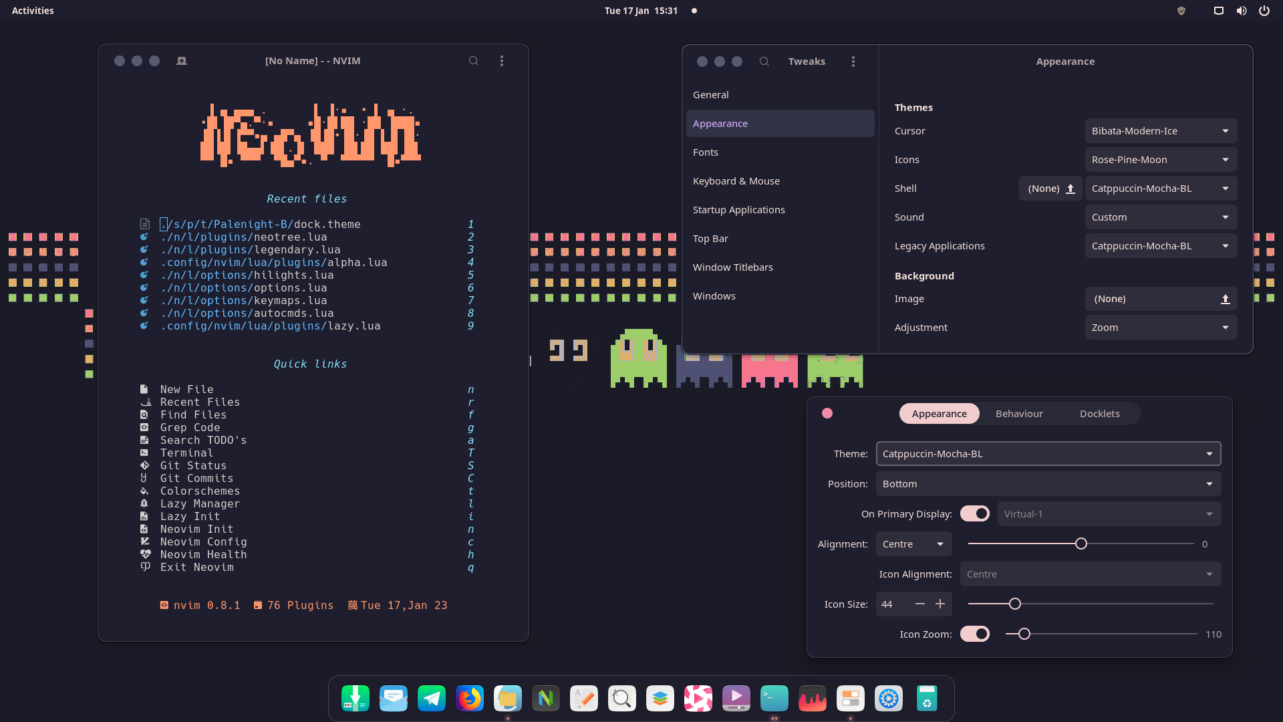
Task: Open the file manager folder icon
Action: tap(508, 699)
